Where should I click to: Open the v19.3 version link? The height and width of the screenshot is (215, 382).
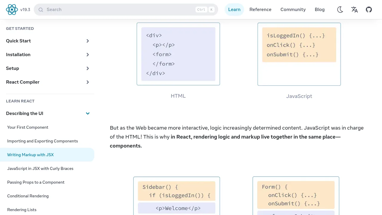25,10
